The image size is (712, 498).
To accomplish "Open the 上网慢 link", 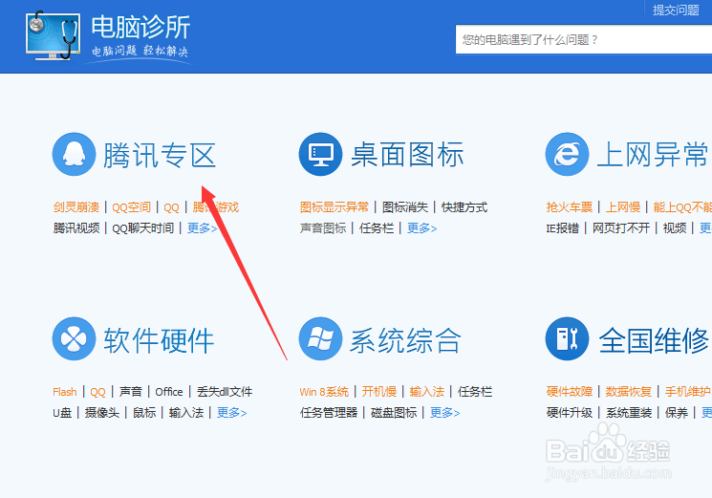I will (623, 207).
